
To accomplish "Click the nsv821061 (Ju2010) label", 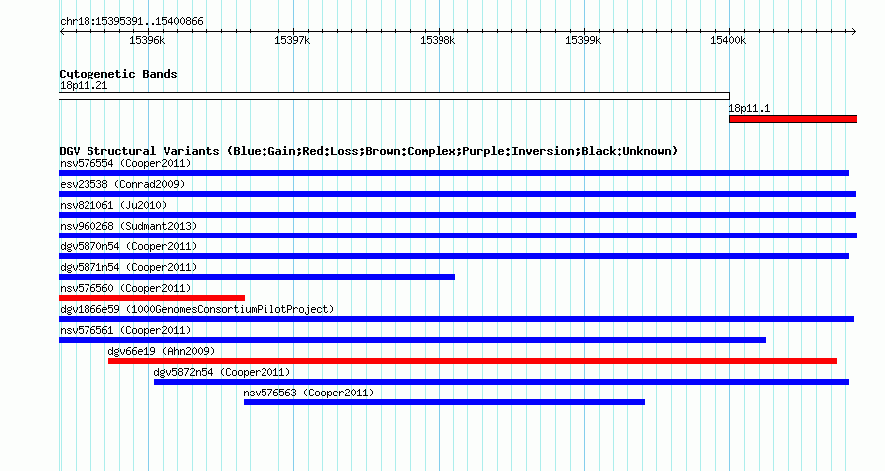I will coord(113,206).
